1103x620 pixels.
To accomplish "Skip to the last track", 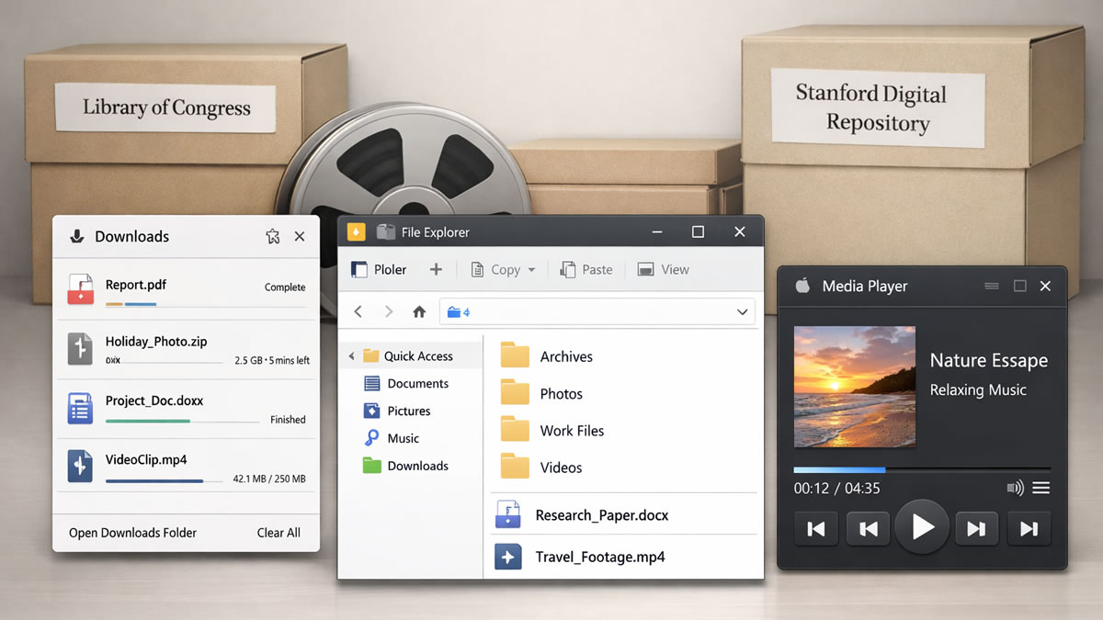I will coord(1029,528).
